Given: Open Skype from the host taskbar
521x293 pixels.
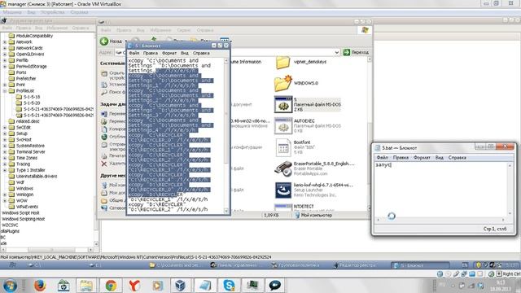Looking at the screenshot, I should [x=229, y=286].
